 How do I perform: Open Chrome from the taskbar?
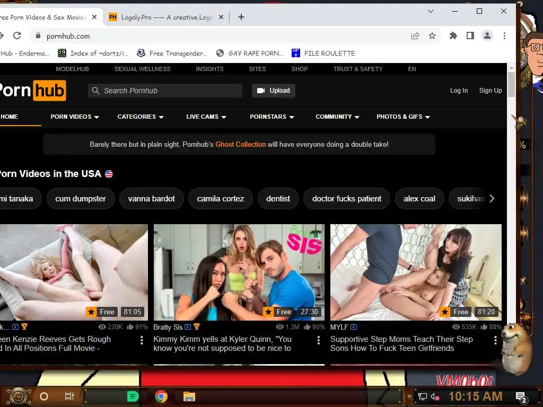point(161,396)
